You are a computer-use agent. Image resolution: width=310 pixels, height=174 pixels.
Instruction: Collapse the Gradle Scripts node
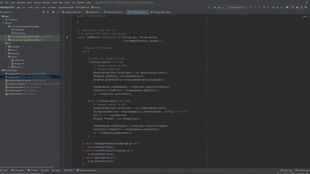pos(0,70)
